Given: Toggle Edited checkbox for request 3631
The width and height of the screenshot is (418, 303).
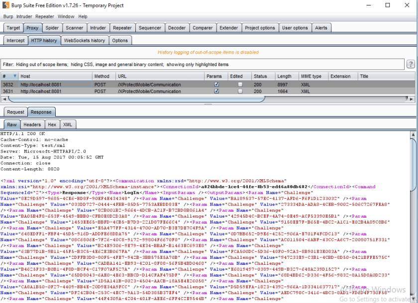Looking at the screenshot, I should point(240,91).
